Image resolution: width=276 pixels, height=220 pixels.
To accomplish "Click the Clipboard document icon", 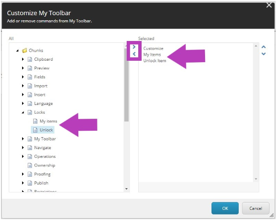I will tap(30, 59).
